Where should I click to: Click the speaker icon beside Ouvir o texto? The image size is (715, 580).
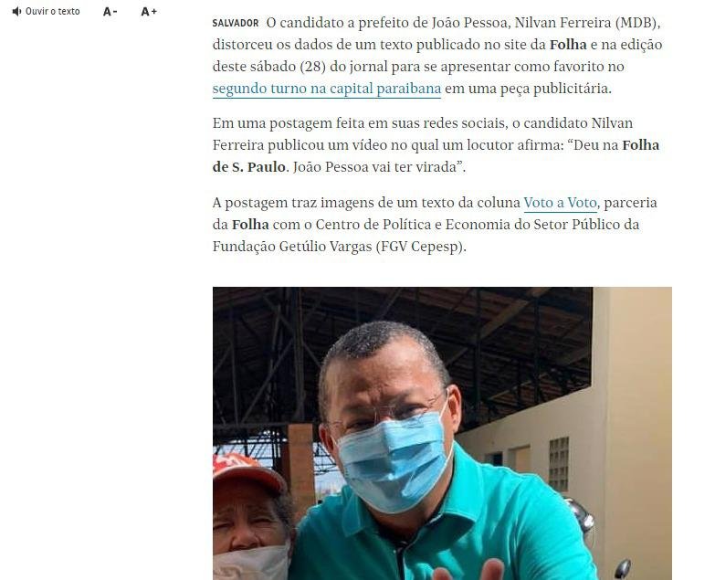tap(16, 11)
